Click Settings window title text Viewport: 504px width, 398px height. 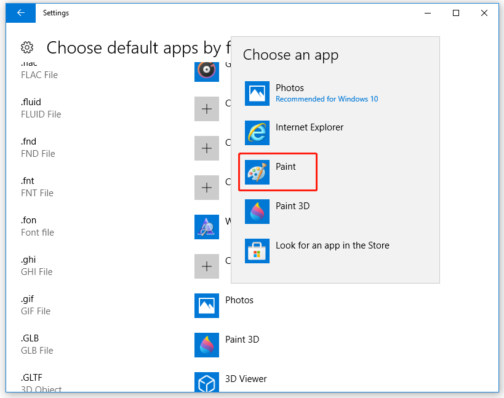[x=56, y=13]
